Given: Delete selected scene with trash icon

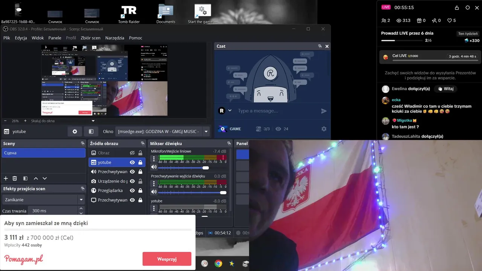Looking at the screenshot, I should point(15,178).
